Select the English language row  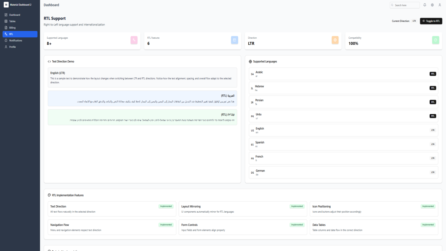343,130
